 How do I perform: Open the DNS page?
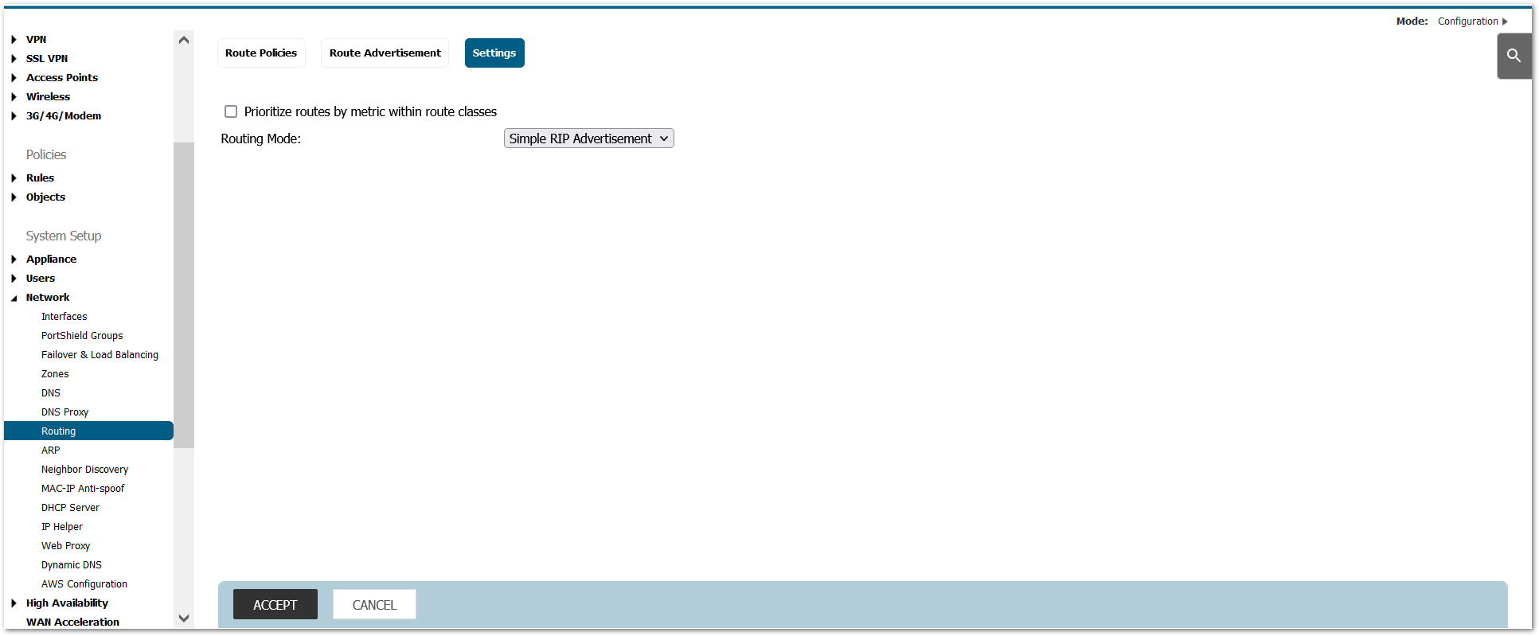(x=51, y=393)
